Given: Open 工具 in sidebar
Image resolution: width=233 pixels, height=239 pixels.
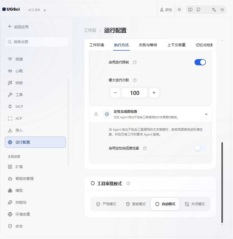Looking at the screenshot, I should 35,95.
